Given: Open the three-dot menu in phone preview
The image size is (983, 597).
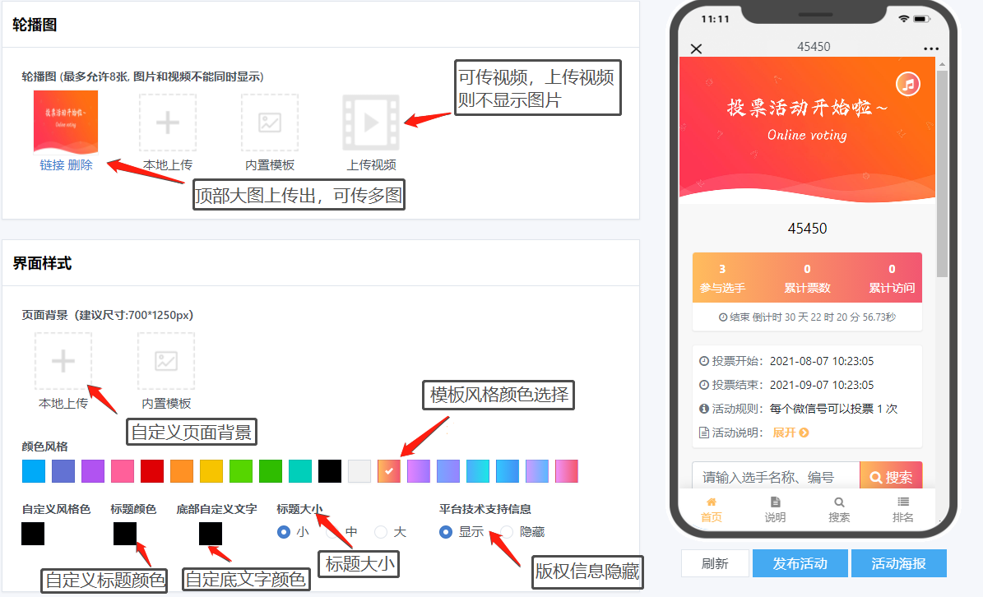Looking at the screenshot, I should (x=931, y=49).
